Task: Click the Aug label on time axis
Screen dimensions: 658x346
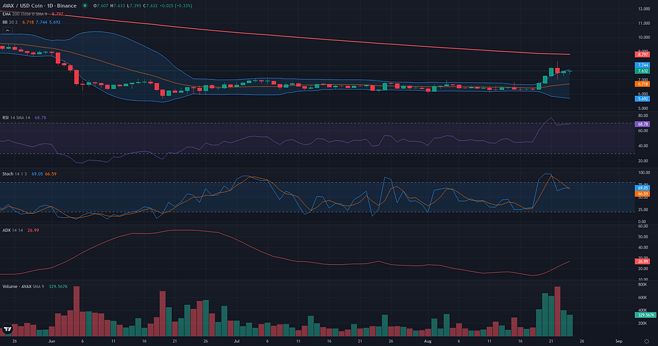Action: (428, 341)
